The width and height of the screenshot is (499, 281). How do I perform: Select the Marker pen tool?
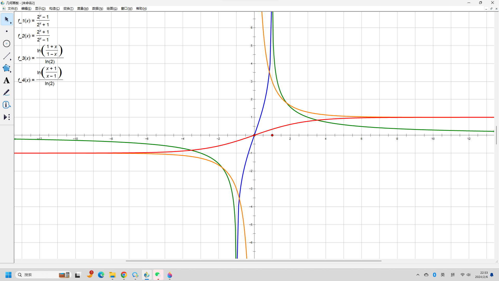pos(7,93)
